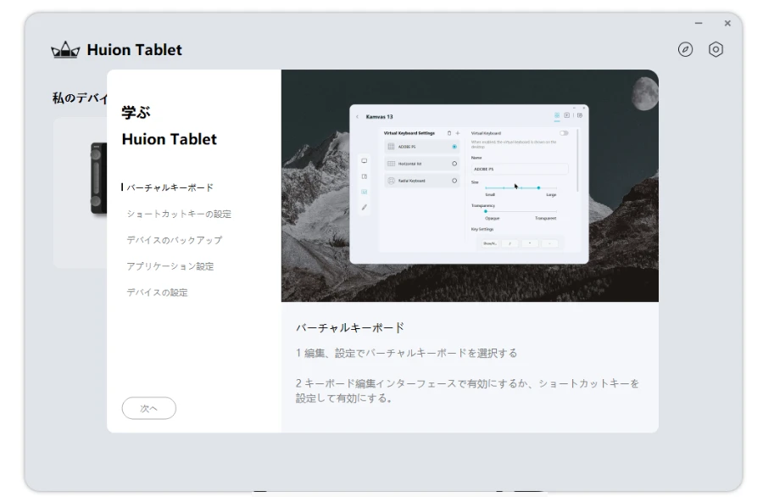Viewport: 763px width, 497px height.
Task: Open アプリケーション設定 tutorial topic
Action: [170, 266]
